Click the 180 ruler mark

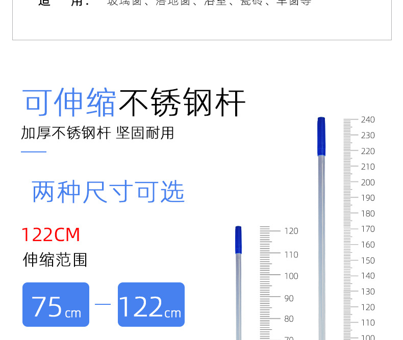point(368,214)
